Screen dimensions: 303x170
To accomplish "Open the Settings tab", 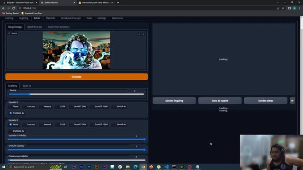I will (x=102, y=18).
